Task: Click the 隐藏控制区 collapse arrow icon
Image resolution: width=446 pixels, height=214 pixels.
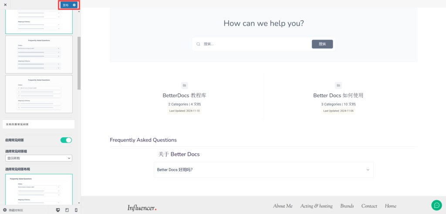Action: [5, 210]
